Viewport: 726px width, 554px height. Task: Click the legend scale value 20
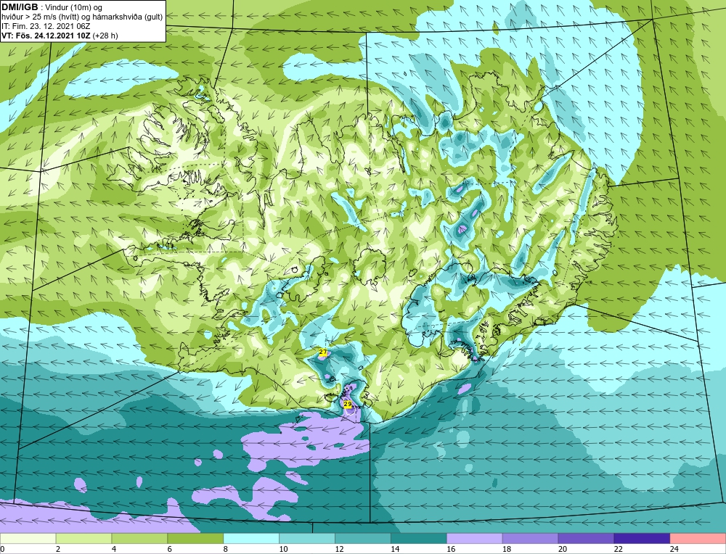(563, 549)
